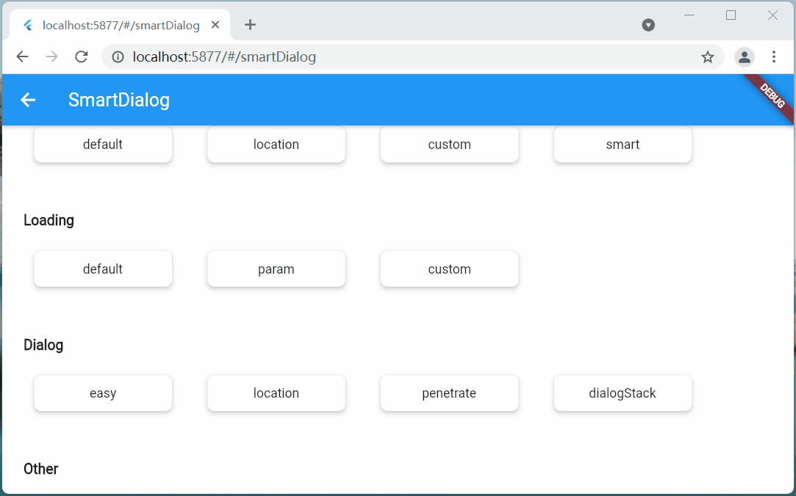Click the bookmark star icon

707,56
